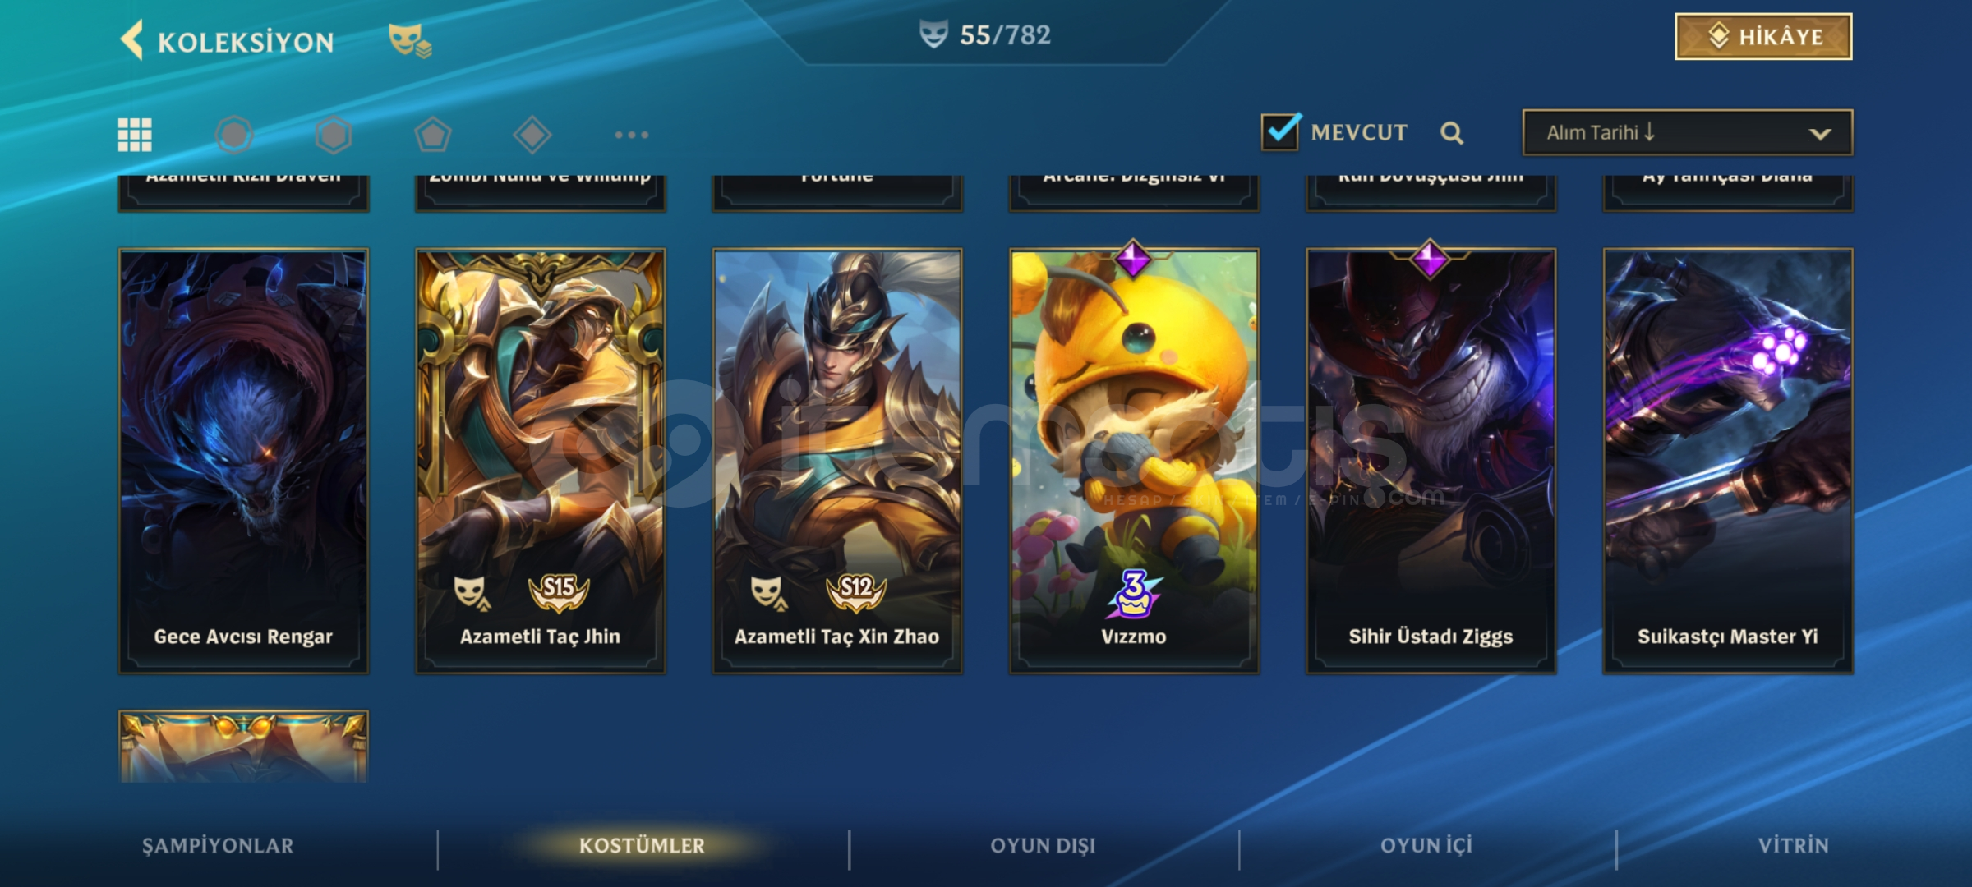Select the all-skins grid filter icon
This screenshot has height=887, width=1972.
[135, 135]
